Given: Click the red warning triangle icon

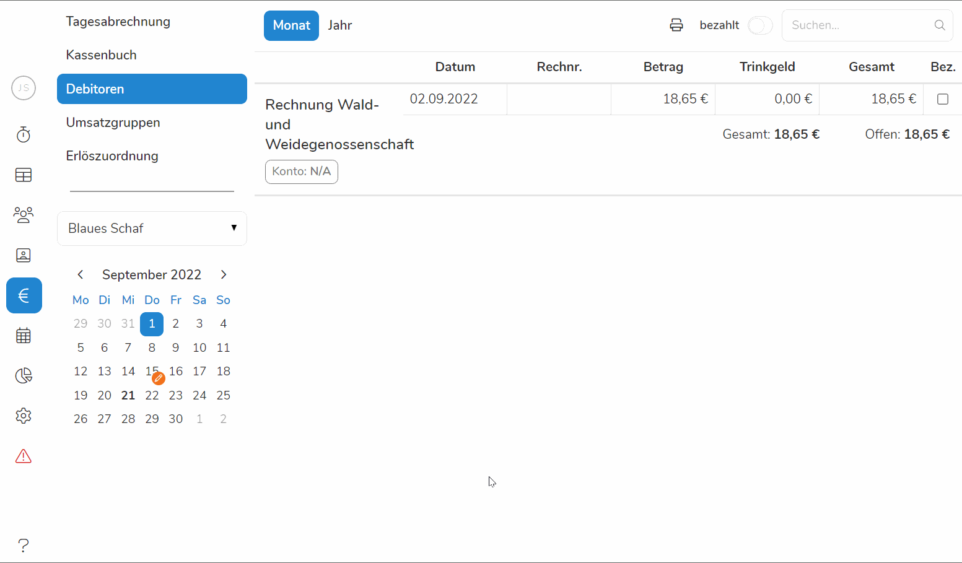Looking at the screenshot, I should (24, 456).
